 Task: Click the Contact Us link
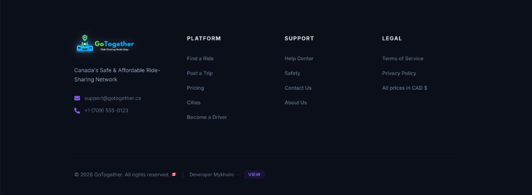298,88
